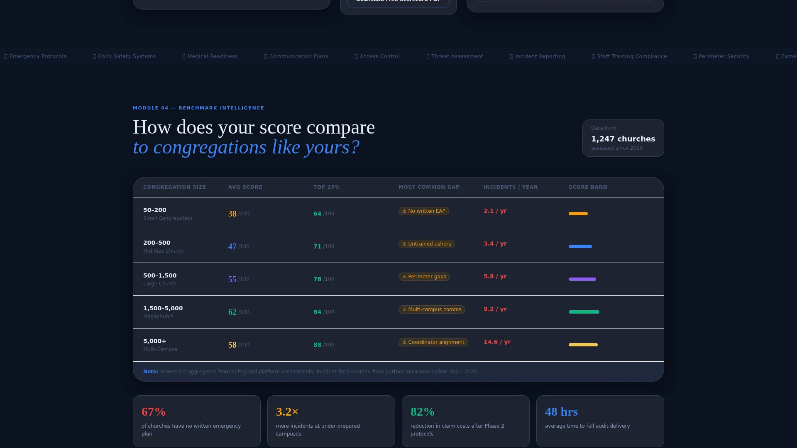The image size is (797, 448).
Task: Click the average score 58 value
Action: 232,345
